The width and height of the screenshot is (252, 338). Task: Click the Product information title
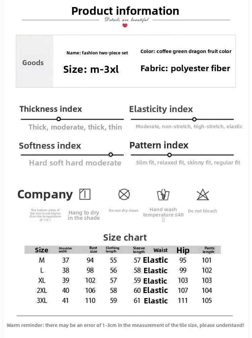click(125, 11)
